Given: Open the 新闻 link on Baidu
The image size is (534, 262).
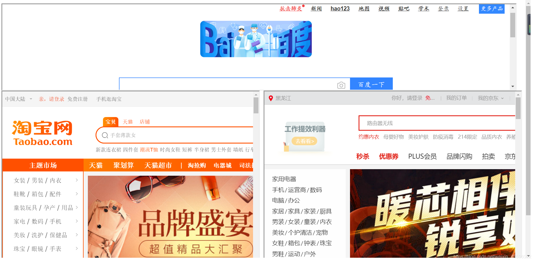Looking at the screenshot, I should (x=316, y=9).
